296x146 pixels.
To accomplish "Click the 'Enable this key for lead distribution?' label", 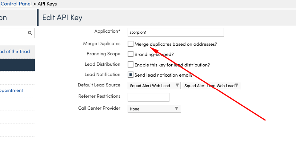I will (172, 65).
